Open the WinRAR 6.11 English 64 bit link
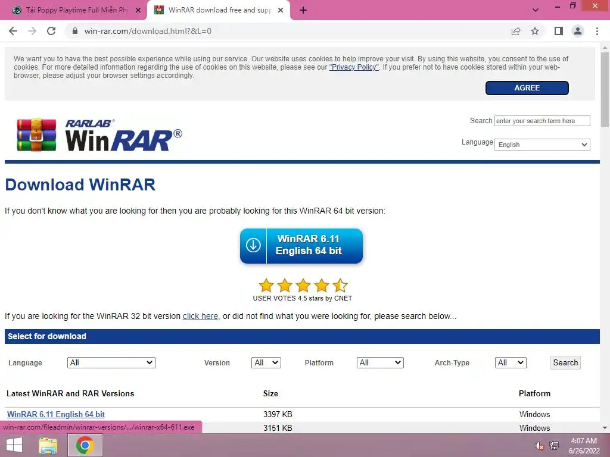 click(x=55, y=414)
